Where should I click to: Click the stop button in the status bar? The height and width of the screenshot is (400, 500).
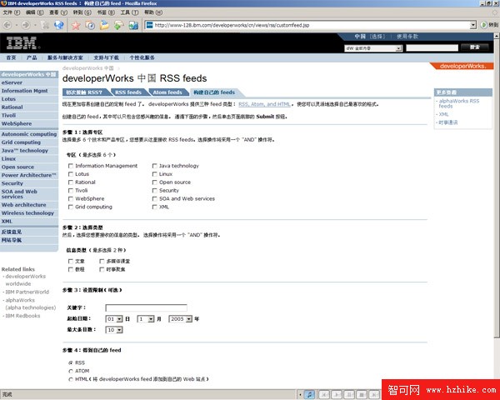click(362, 394)
